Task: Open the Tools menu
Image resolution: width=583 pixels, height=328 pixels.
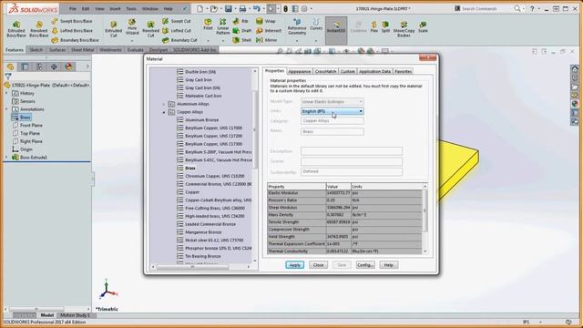Action: (131, 8)
